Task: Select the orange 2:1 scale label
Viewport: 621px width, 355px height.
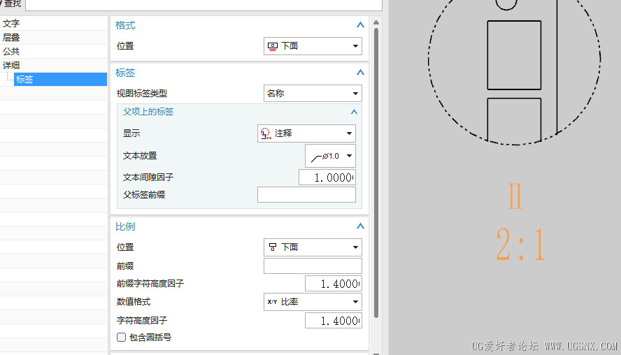Action: tap(521, 244)
